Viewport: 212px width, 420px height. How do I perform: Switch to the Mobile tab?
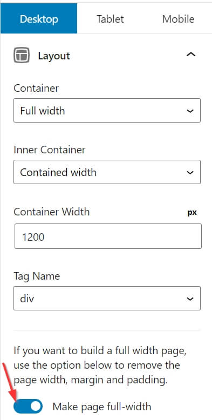178,19
